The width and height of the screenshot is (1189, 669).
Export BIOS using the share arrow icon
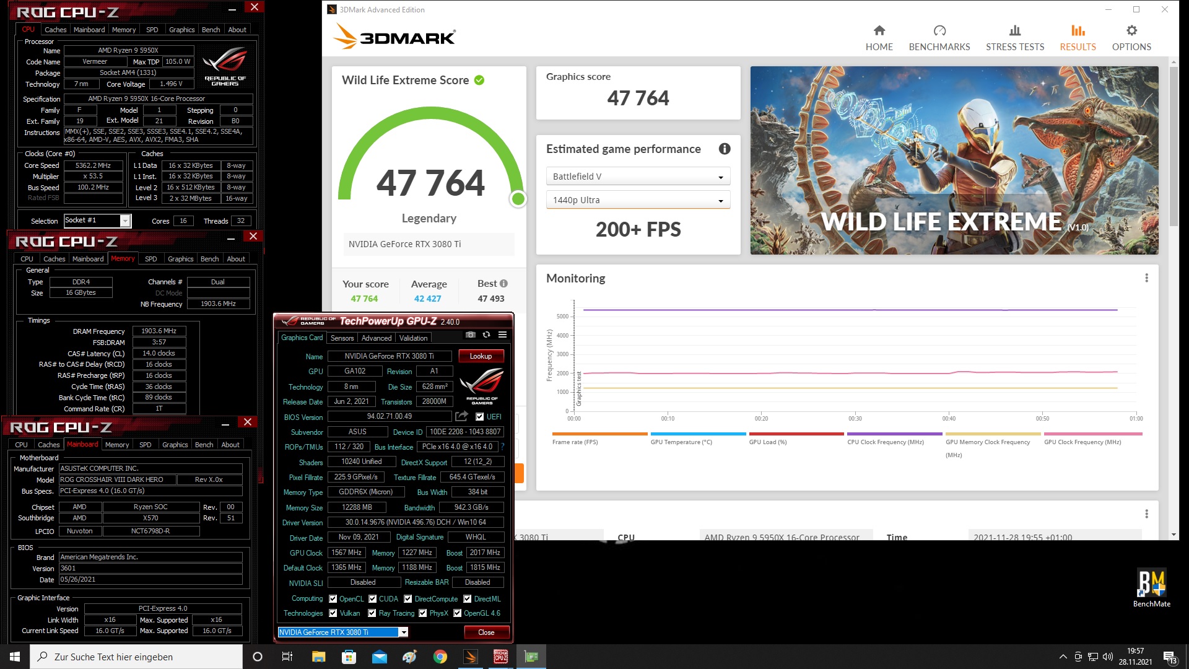pos(461,416)
